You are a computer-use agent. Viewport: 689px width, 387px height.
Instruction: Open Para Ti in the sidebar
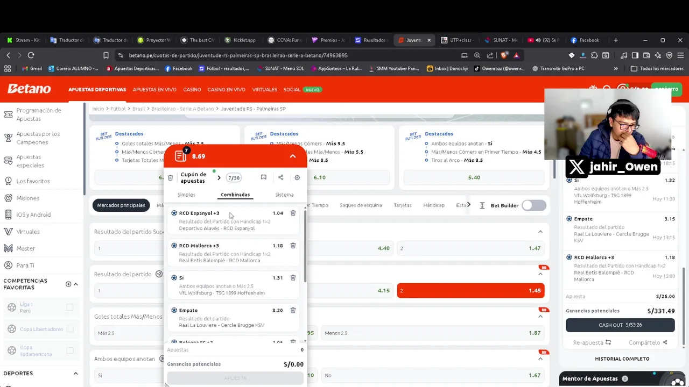tap(25, 266)
